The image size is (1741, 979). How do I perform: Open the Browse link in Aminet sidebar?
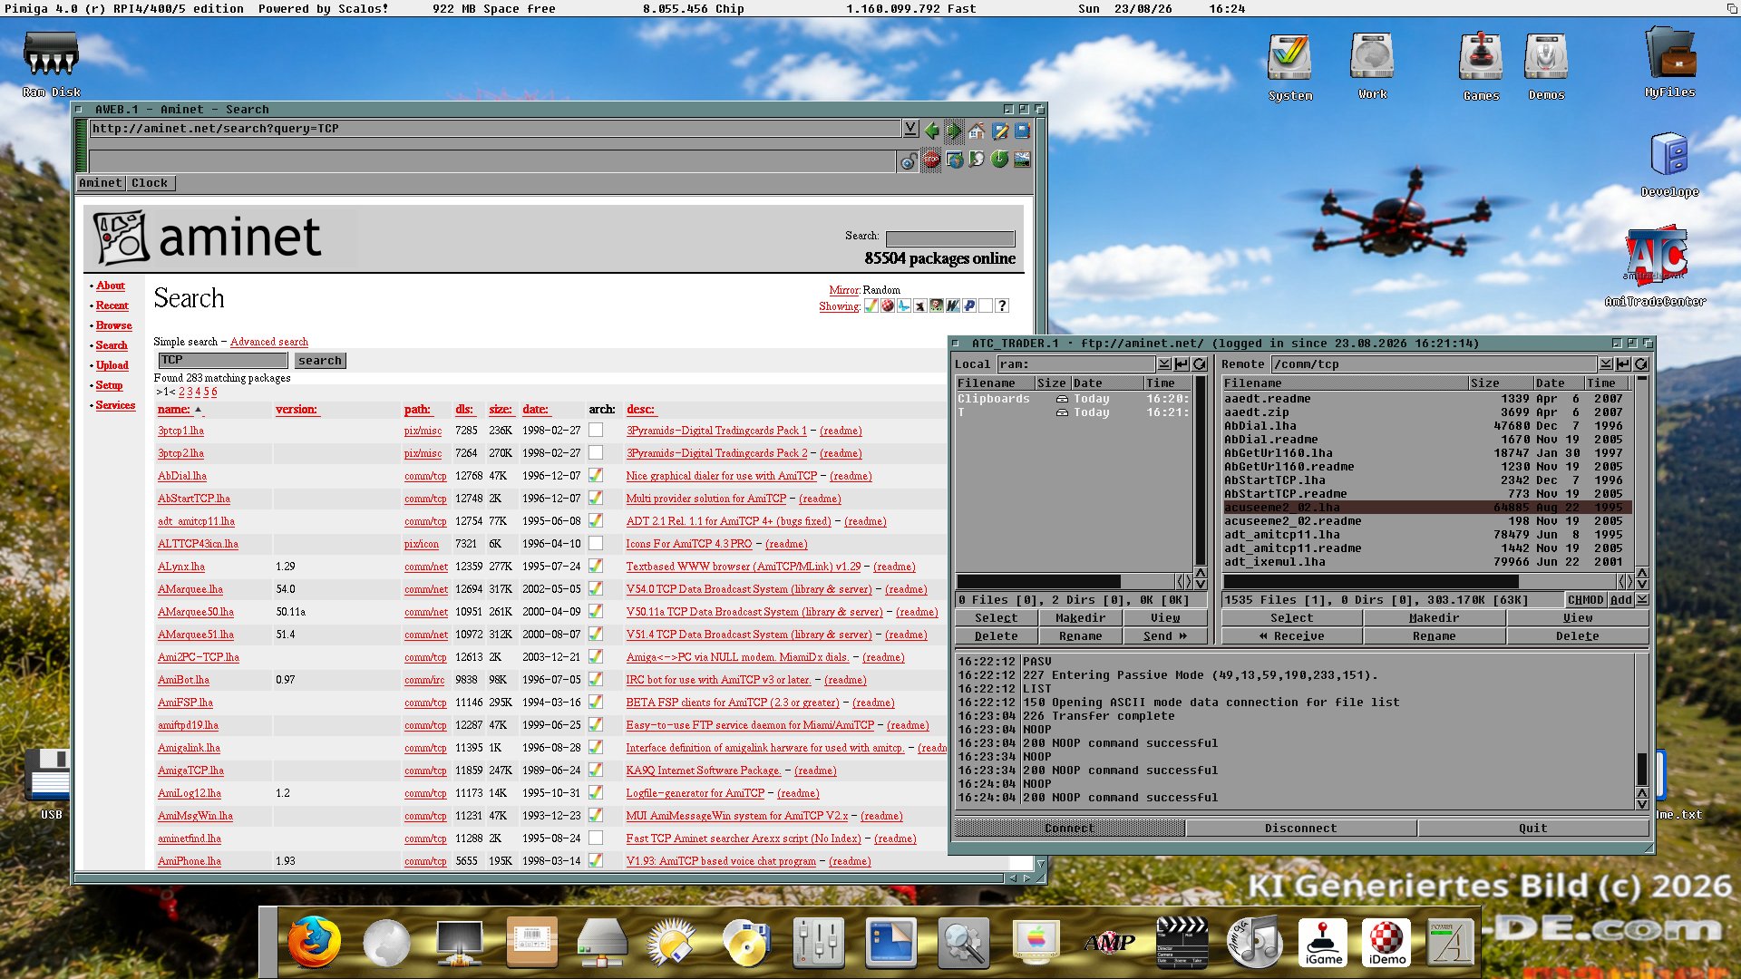click(114, 325)
